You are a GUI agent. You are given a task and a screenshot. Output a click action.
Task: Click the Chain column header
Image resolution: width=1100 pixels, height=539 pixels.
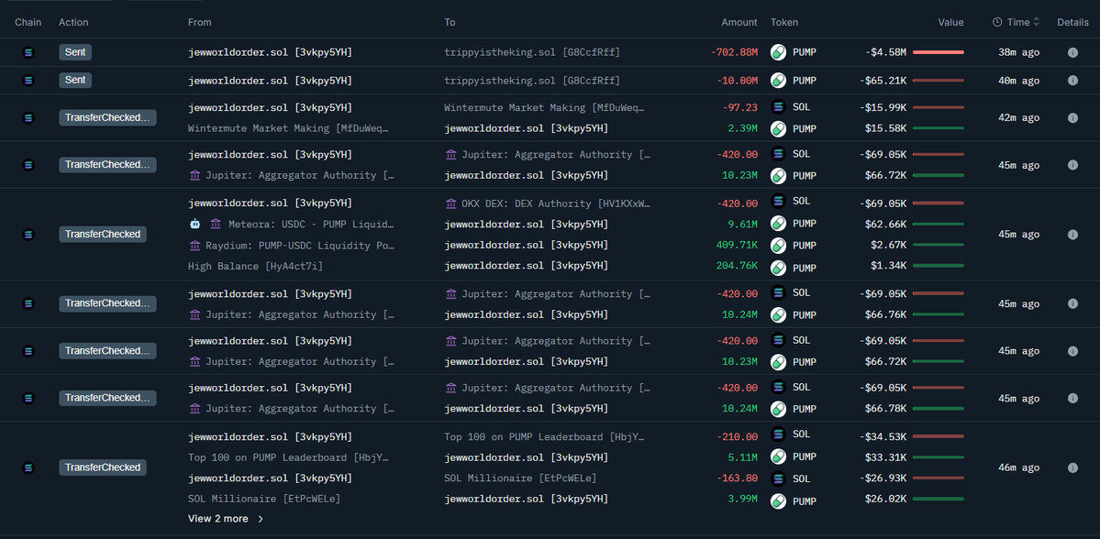[28, 22]
